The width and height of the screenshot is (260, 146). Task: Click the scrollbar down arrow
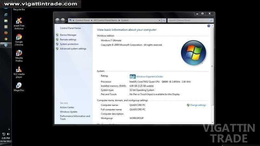212,123
